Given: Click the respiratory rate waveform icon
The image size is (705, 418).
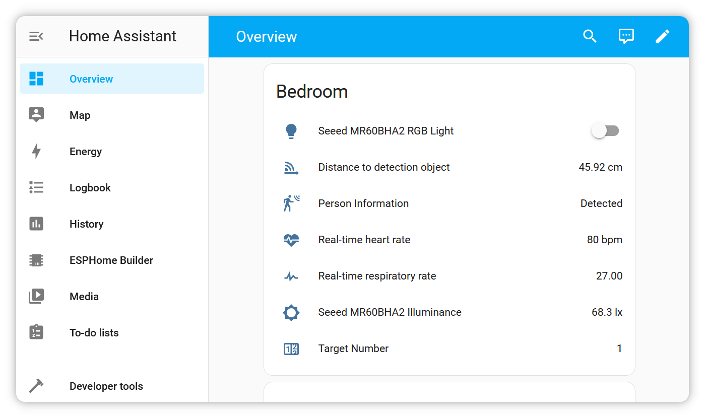Looking at the screenshot, I should point(291,276).
